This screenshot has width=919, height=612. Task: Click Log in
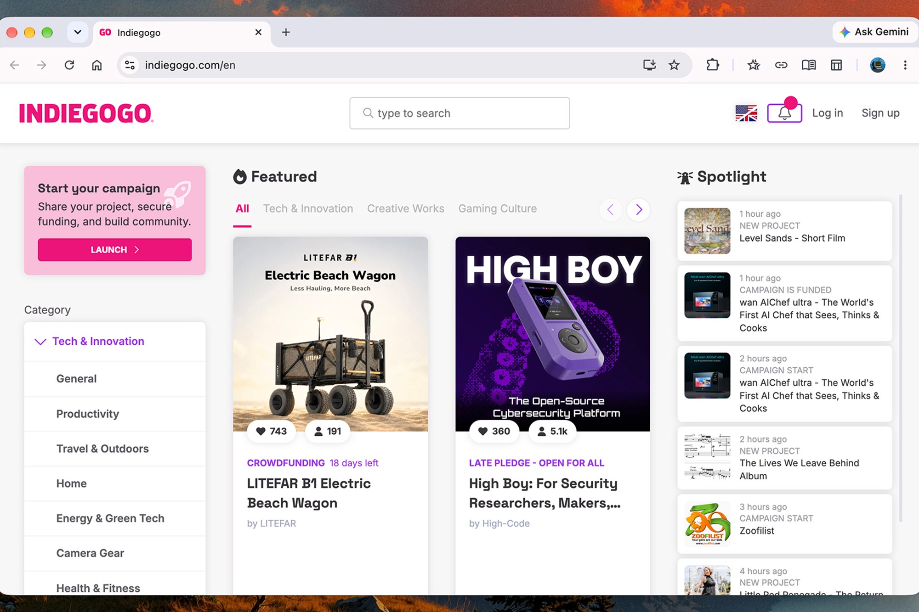(828, 113)
